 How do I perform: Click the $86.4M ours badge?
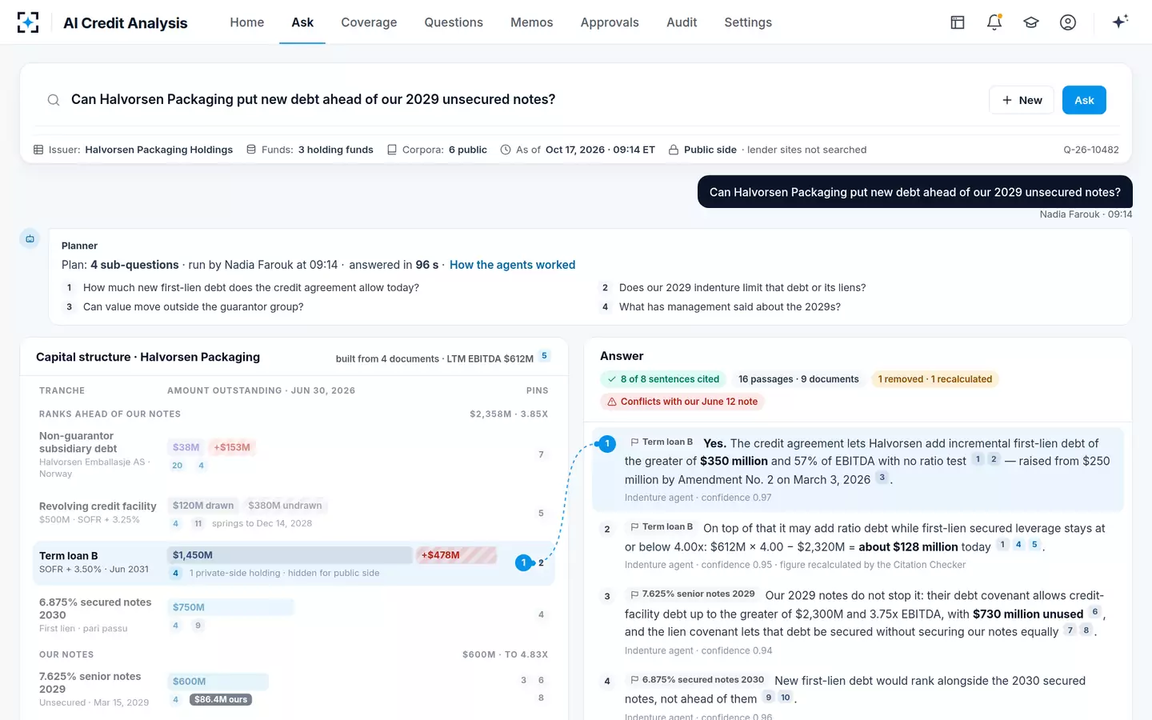coord(221,699)
